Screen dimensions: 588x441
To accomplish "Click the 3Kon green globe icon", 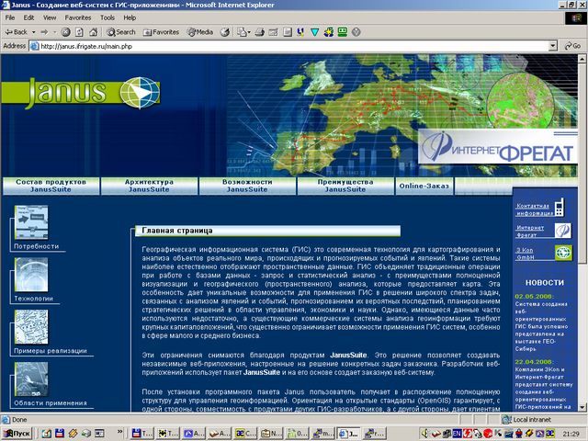I will coord(563,253).
